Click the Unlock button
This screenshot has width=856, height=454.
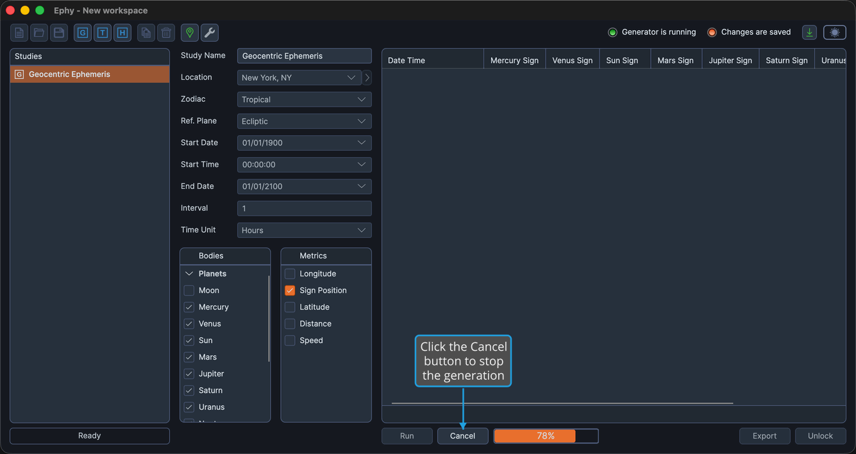(x=821, y=436)
